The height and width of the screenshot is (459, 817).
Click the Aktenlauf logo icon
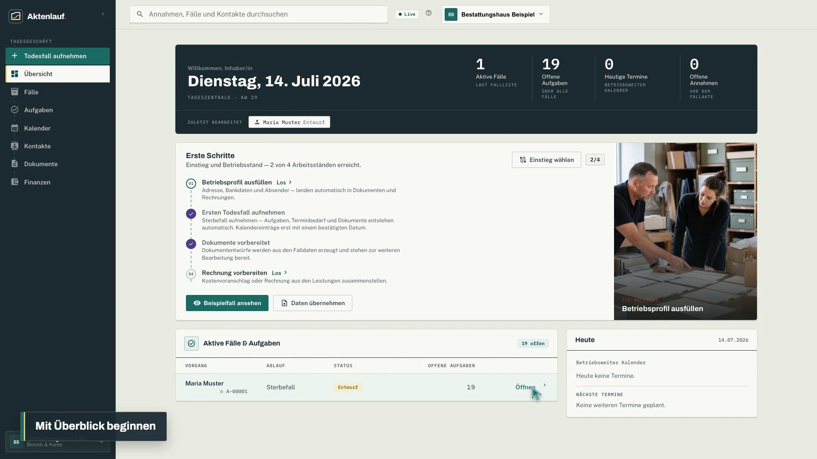(16, 16)
